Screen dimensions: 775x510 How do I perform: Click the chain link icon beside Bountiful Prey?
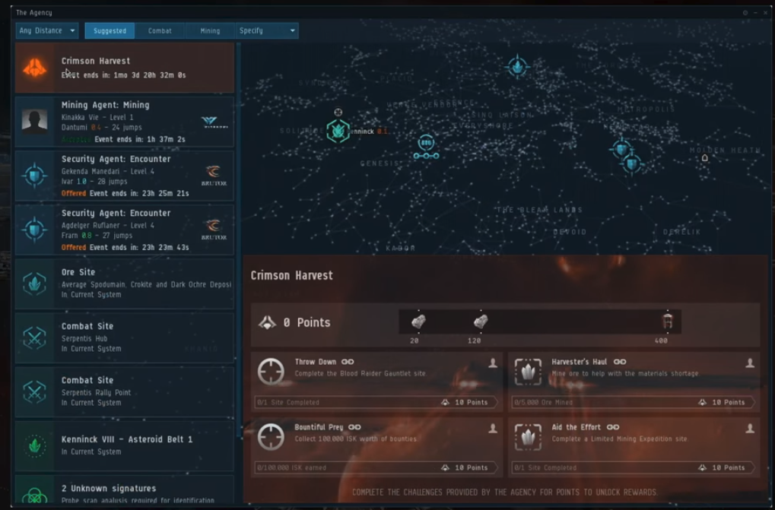(354, 427)
